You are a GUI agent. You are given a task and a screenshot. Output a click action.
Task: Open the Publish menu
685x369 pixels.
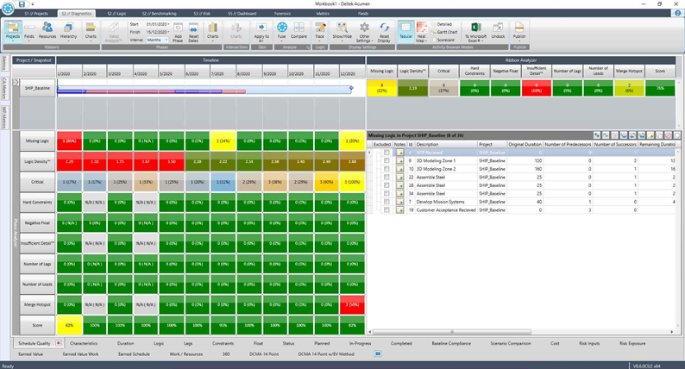[519, 31]
